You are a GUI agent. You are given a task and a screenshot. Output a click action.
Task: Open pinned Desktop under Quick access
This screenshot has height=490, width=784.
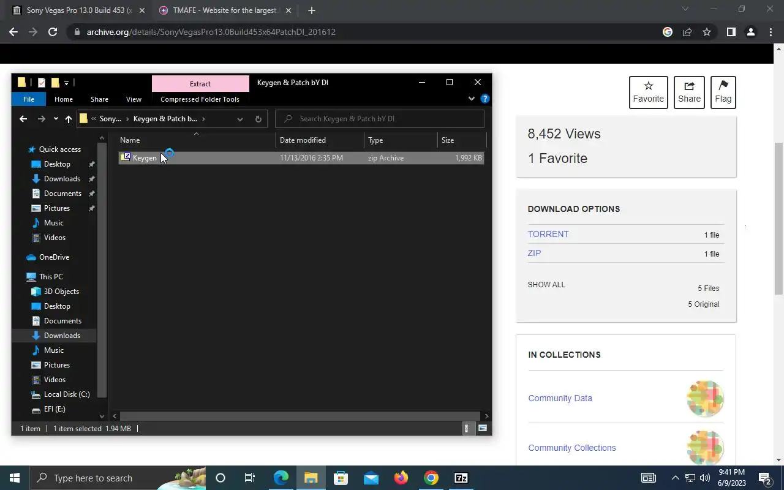(57, 164)
